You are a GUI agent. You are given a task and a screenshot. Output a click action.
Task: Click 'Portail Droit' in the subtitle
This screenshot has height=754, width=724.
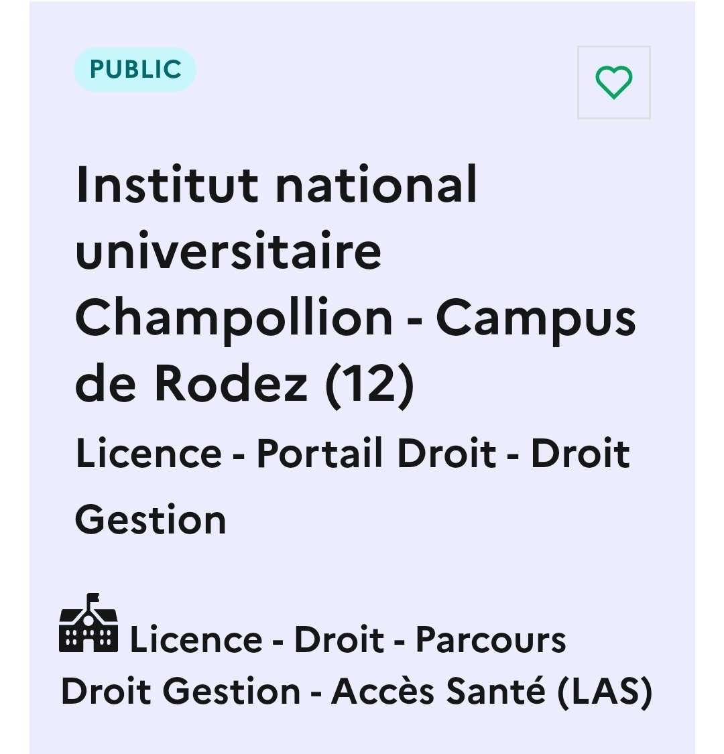[377, 453]
